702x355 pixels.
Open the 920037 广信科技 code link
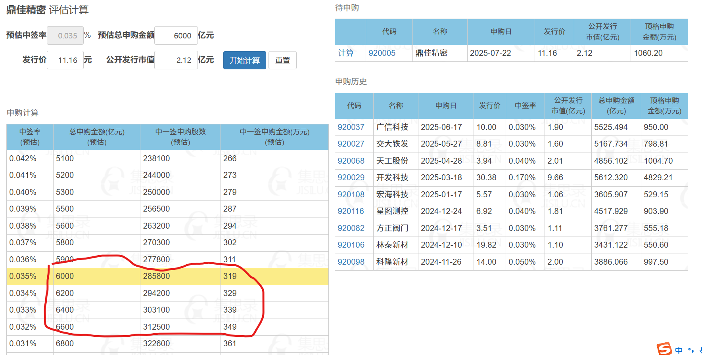click(x=351, y=127)
